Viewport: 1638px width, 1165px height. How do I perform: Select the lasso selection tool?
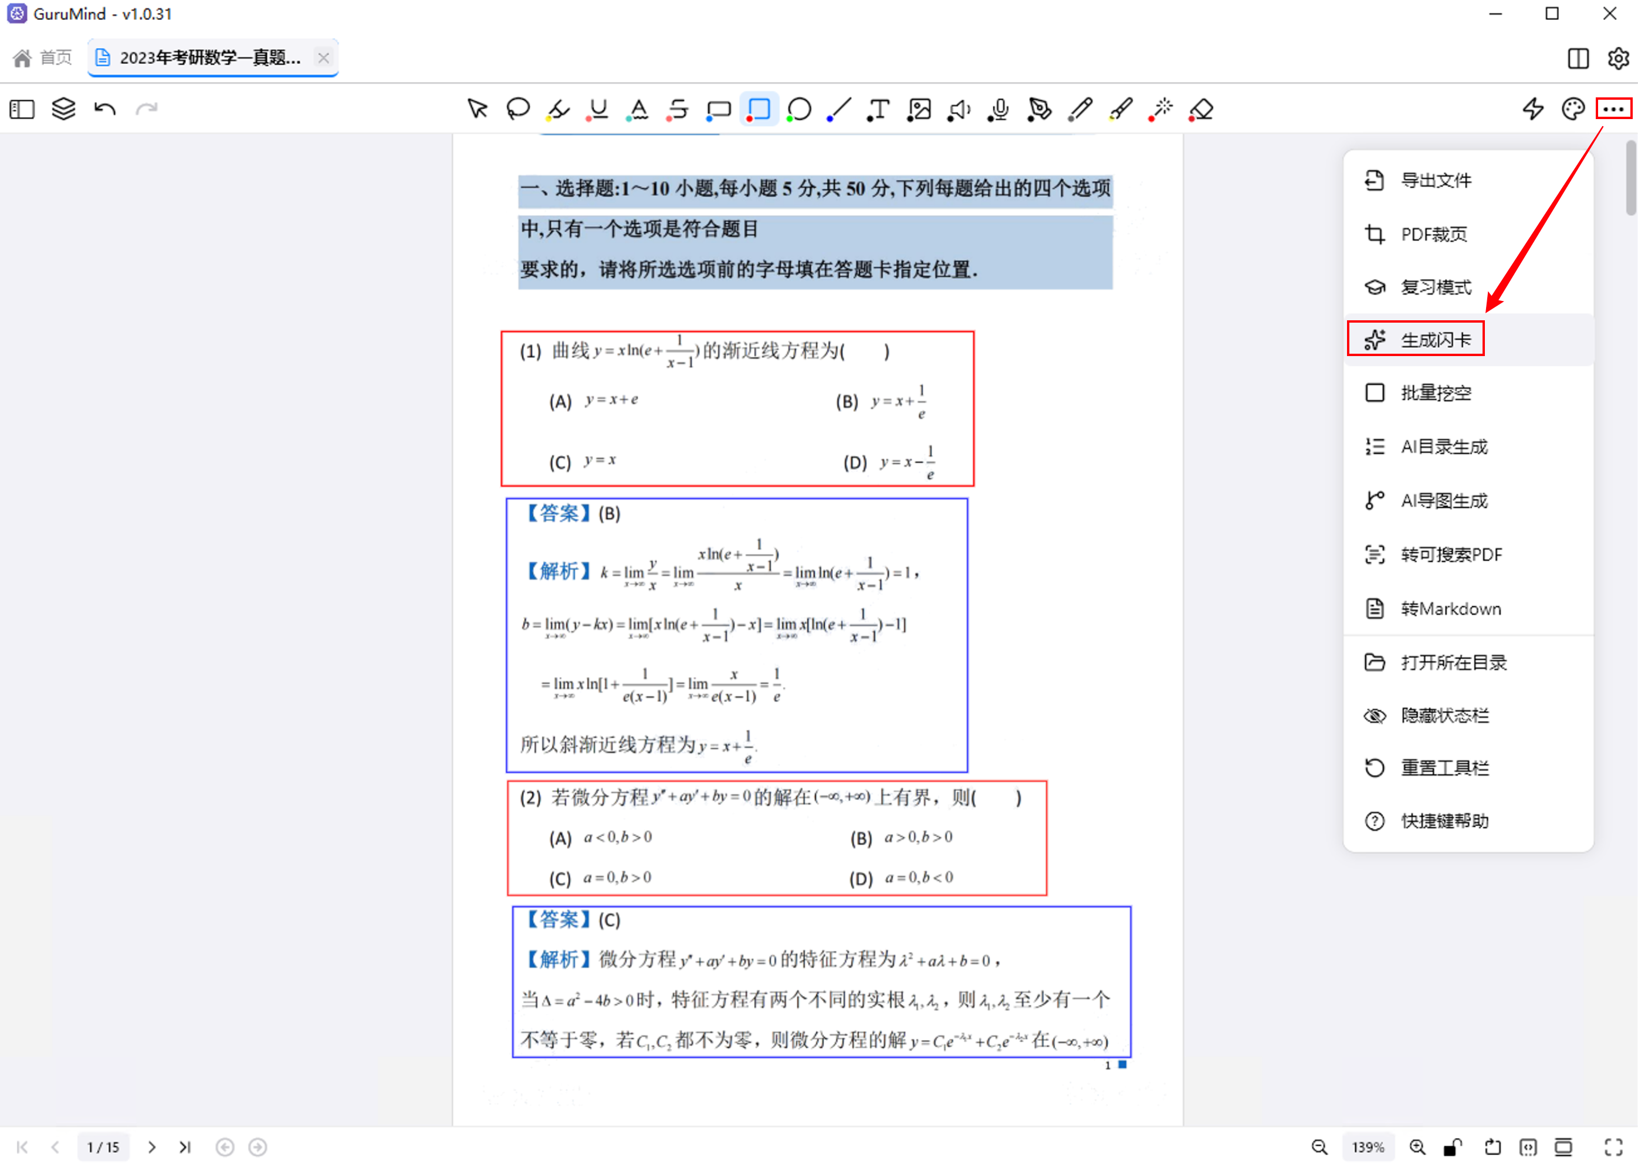[x=517, y=109]
